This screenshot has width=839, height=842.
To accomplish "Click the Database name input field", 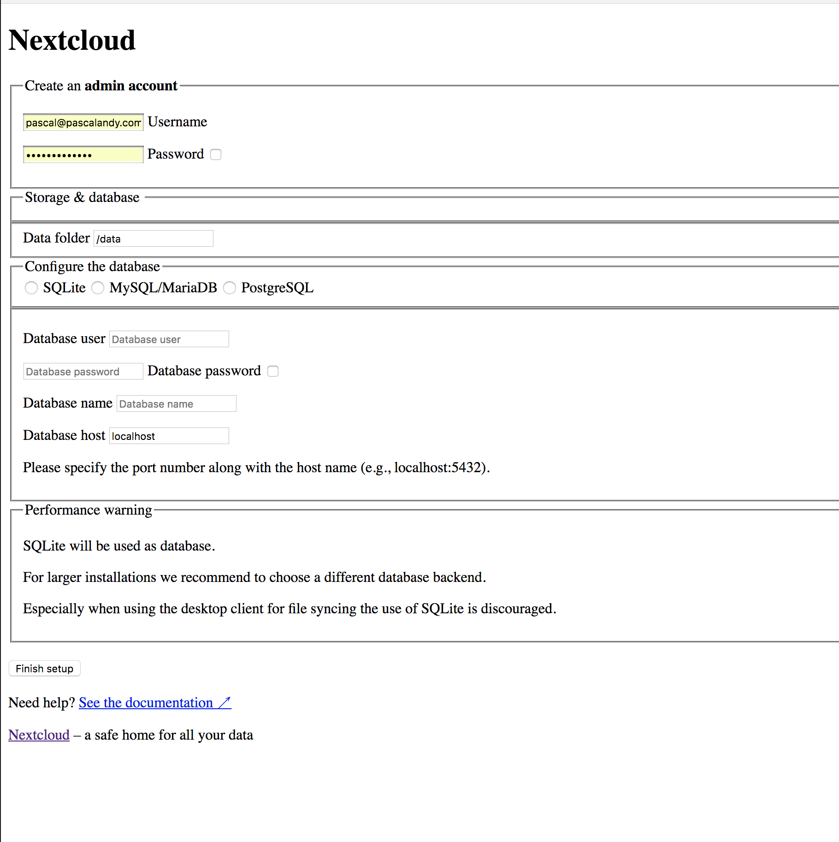I will point(177,403).
